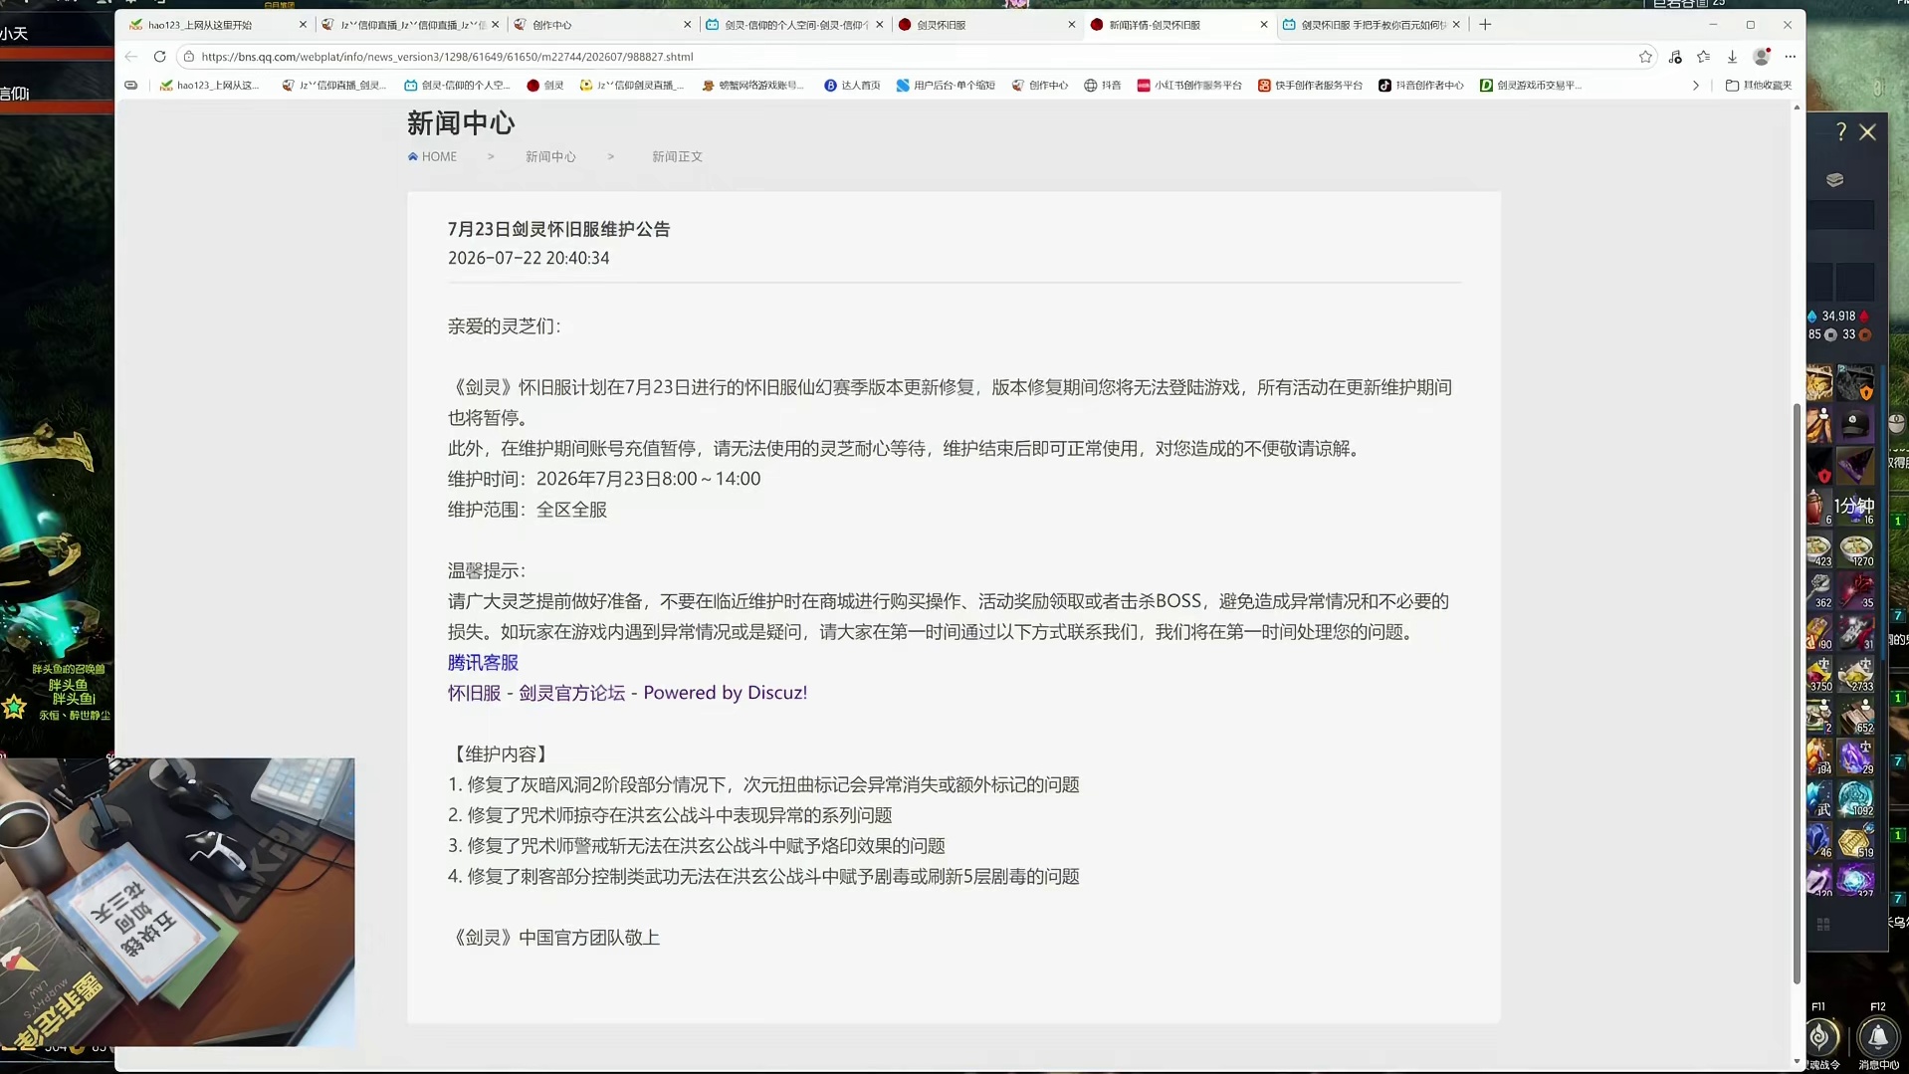Select the inventory item with count 423
The height and width of the screenshot is (1074, 1909).
coord(1819,549)
